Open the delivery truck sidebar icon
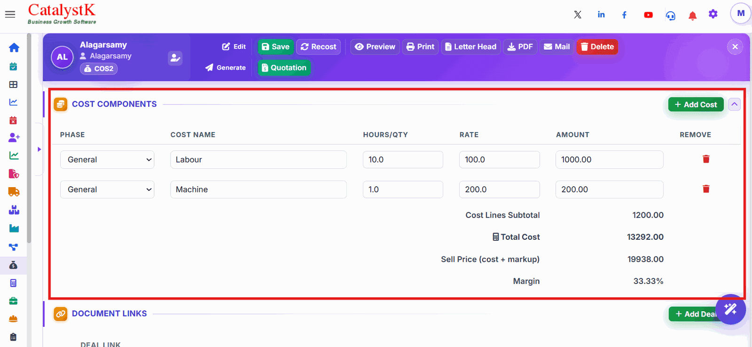 [14, 192]
